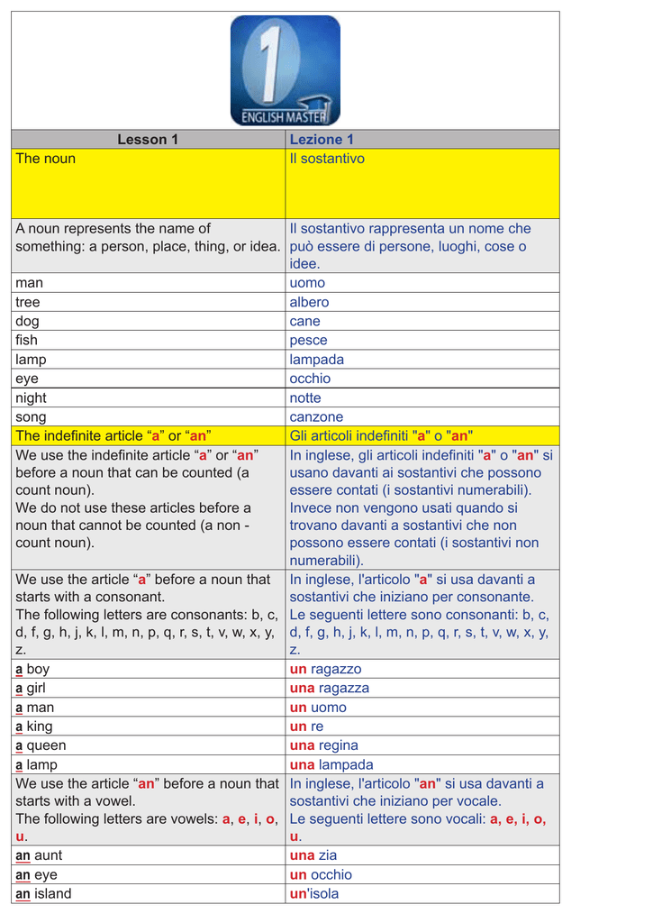Screen dimensions: 653x923
Task: Click the English Master 1 logo
Action: [x=286, y=70]
